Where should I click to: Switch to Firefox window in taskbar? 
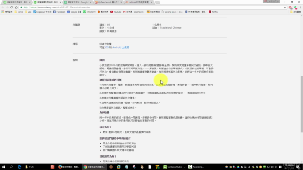[69, 167]
